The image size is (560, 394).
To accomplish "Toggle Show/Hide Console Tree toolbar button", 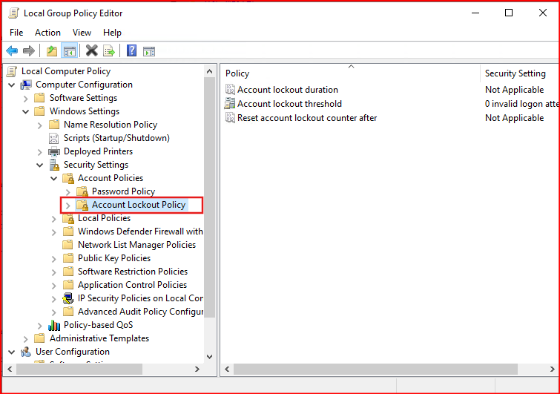I will pyautogui.click(x=69, y=51).
